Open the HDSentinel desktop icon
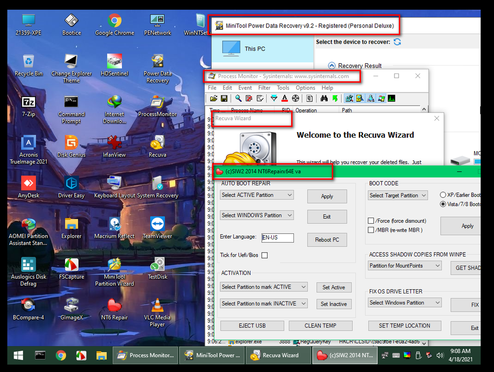Screen dimensions: 494x372 114,65
